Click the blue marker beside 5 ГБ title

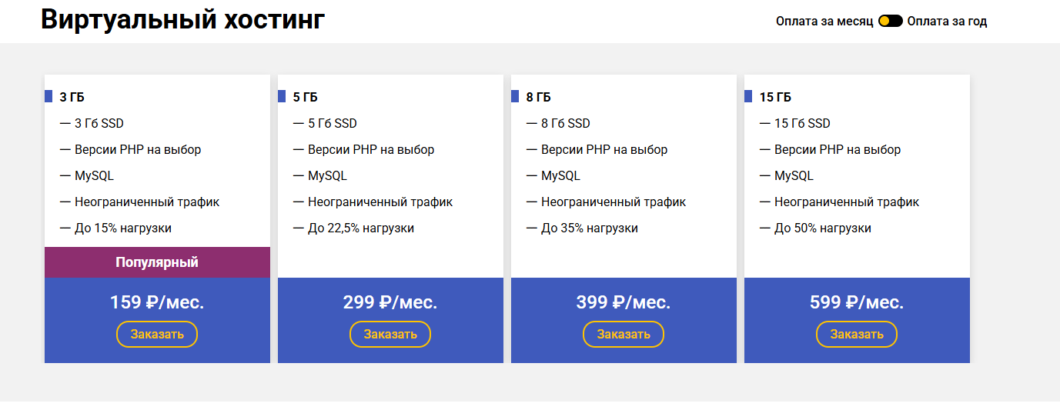[x=282, y=97]
